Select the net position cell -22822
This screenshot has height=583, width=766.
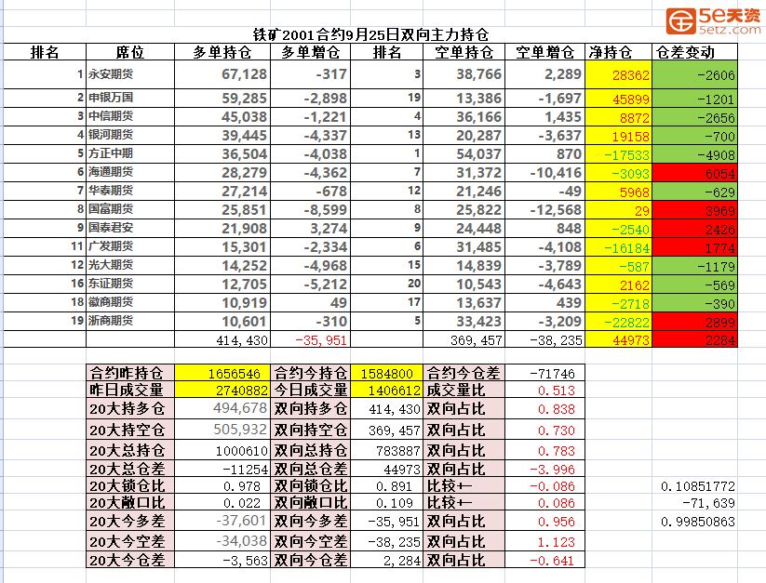[x=618, y=322]
